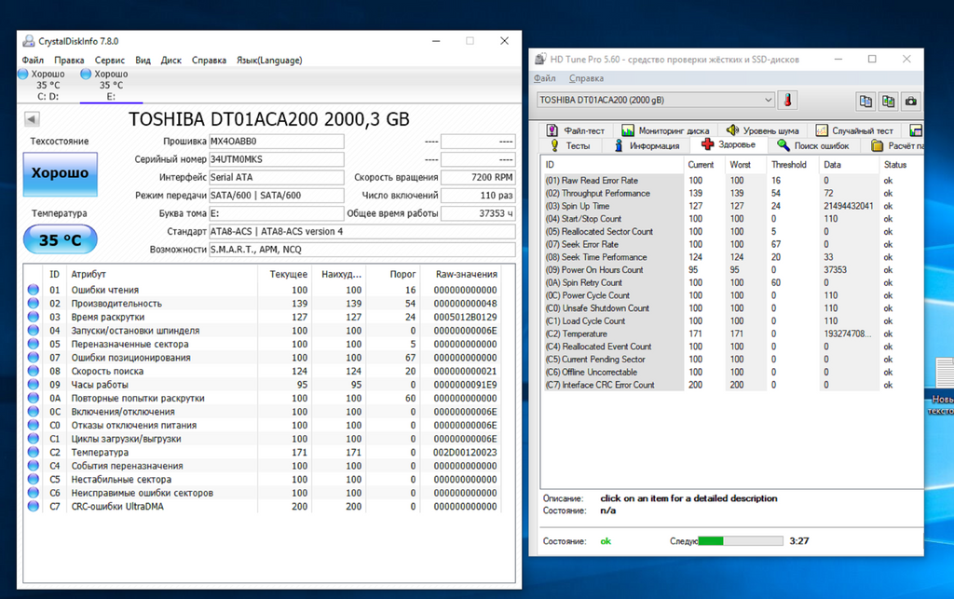Select the Часы работы attribute row
This screenshot has width=954, height=599.
pos(264,385)
